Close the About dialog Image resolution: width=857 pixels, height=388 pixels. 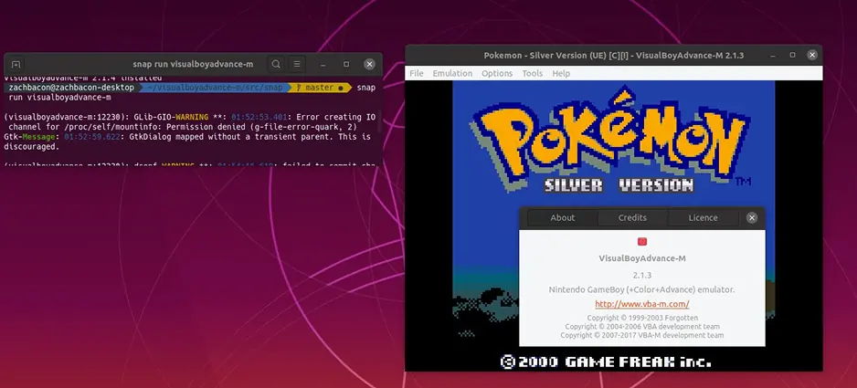[752, 217]
